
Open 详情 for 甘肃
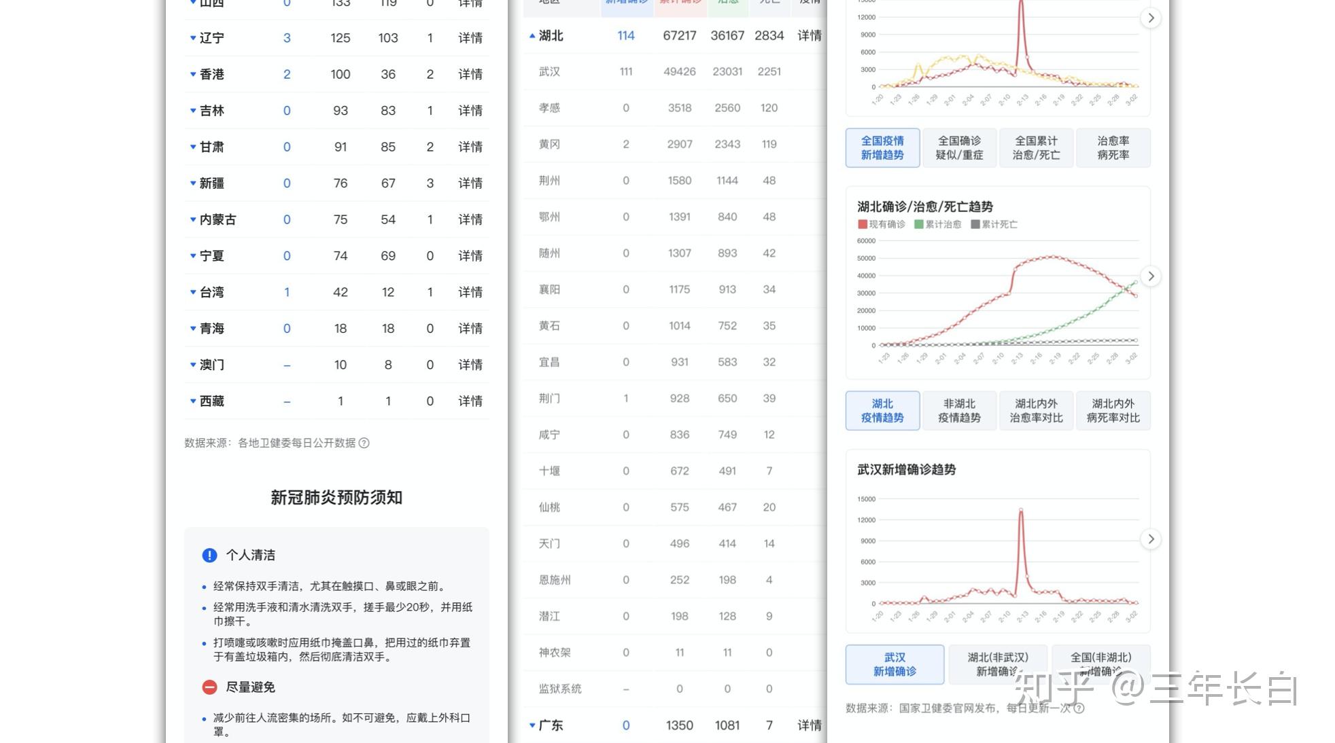pyautogui.click(x=470, y=147)
